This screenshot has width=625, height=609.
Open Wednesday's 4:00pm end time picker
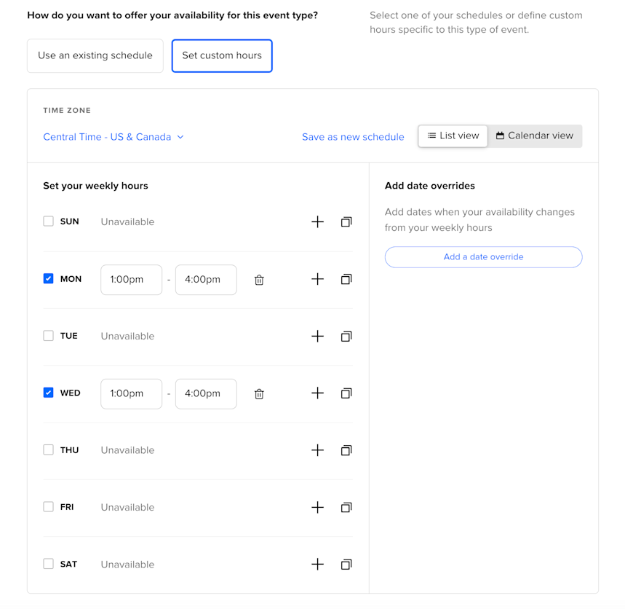point(206,393)
